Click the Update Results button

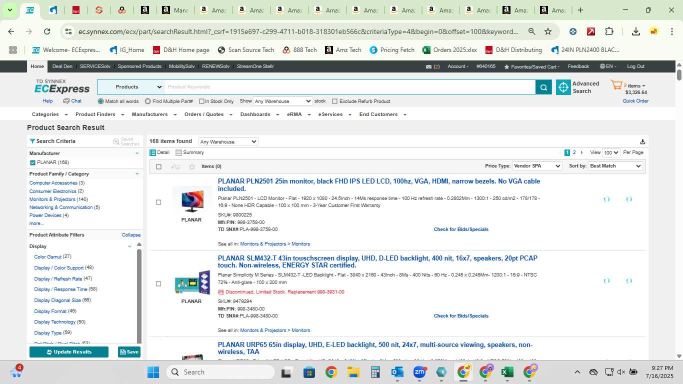(69, 352)
